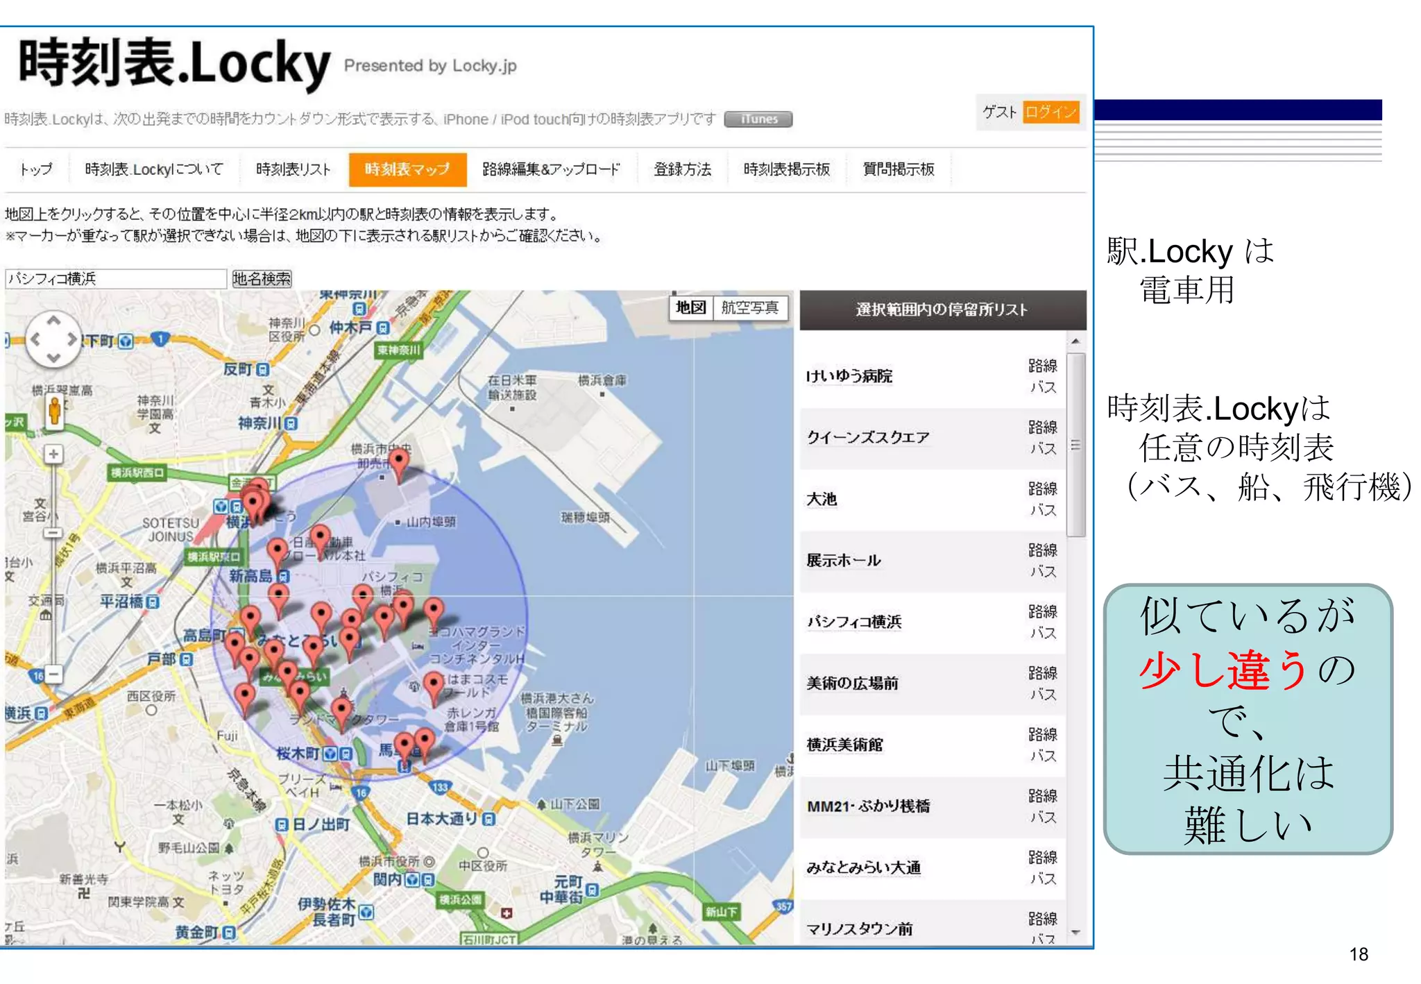The height and width of the screenshot is (984, 1421).
Task: Click the 新高島 station icon on map
Action: click(283, 576)
